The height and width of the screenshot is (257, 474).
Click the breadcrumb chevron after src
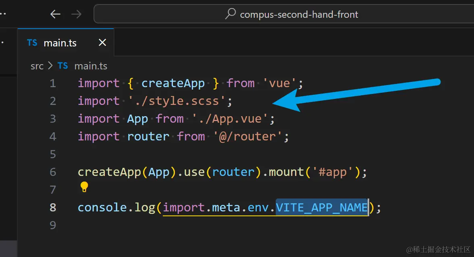50,66
